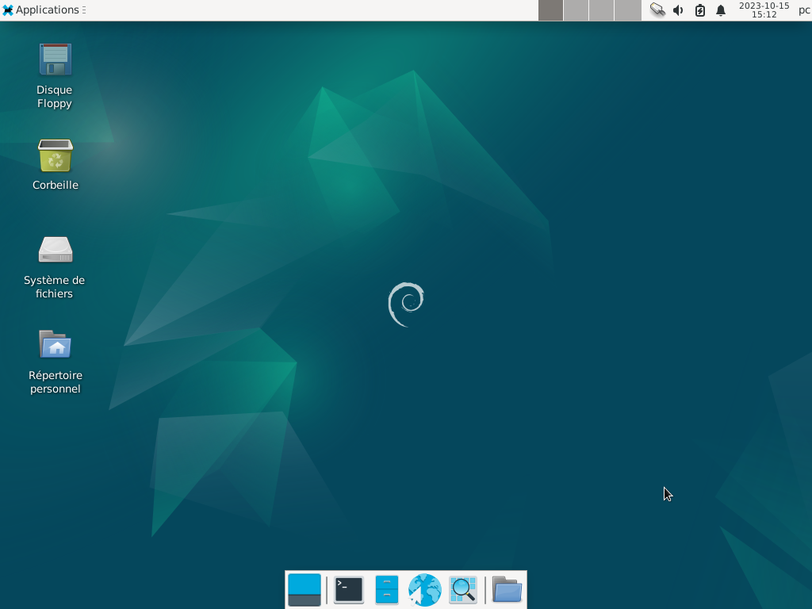Open the power manager battery icon
Screen dimensions: 812x609
[700, 10]
